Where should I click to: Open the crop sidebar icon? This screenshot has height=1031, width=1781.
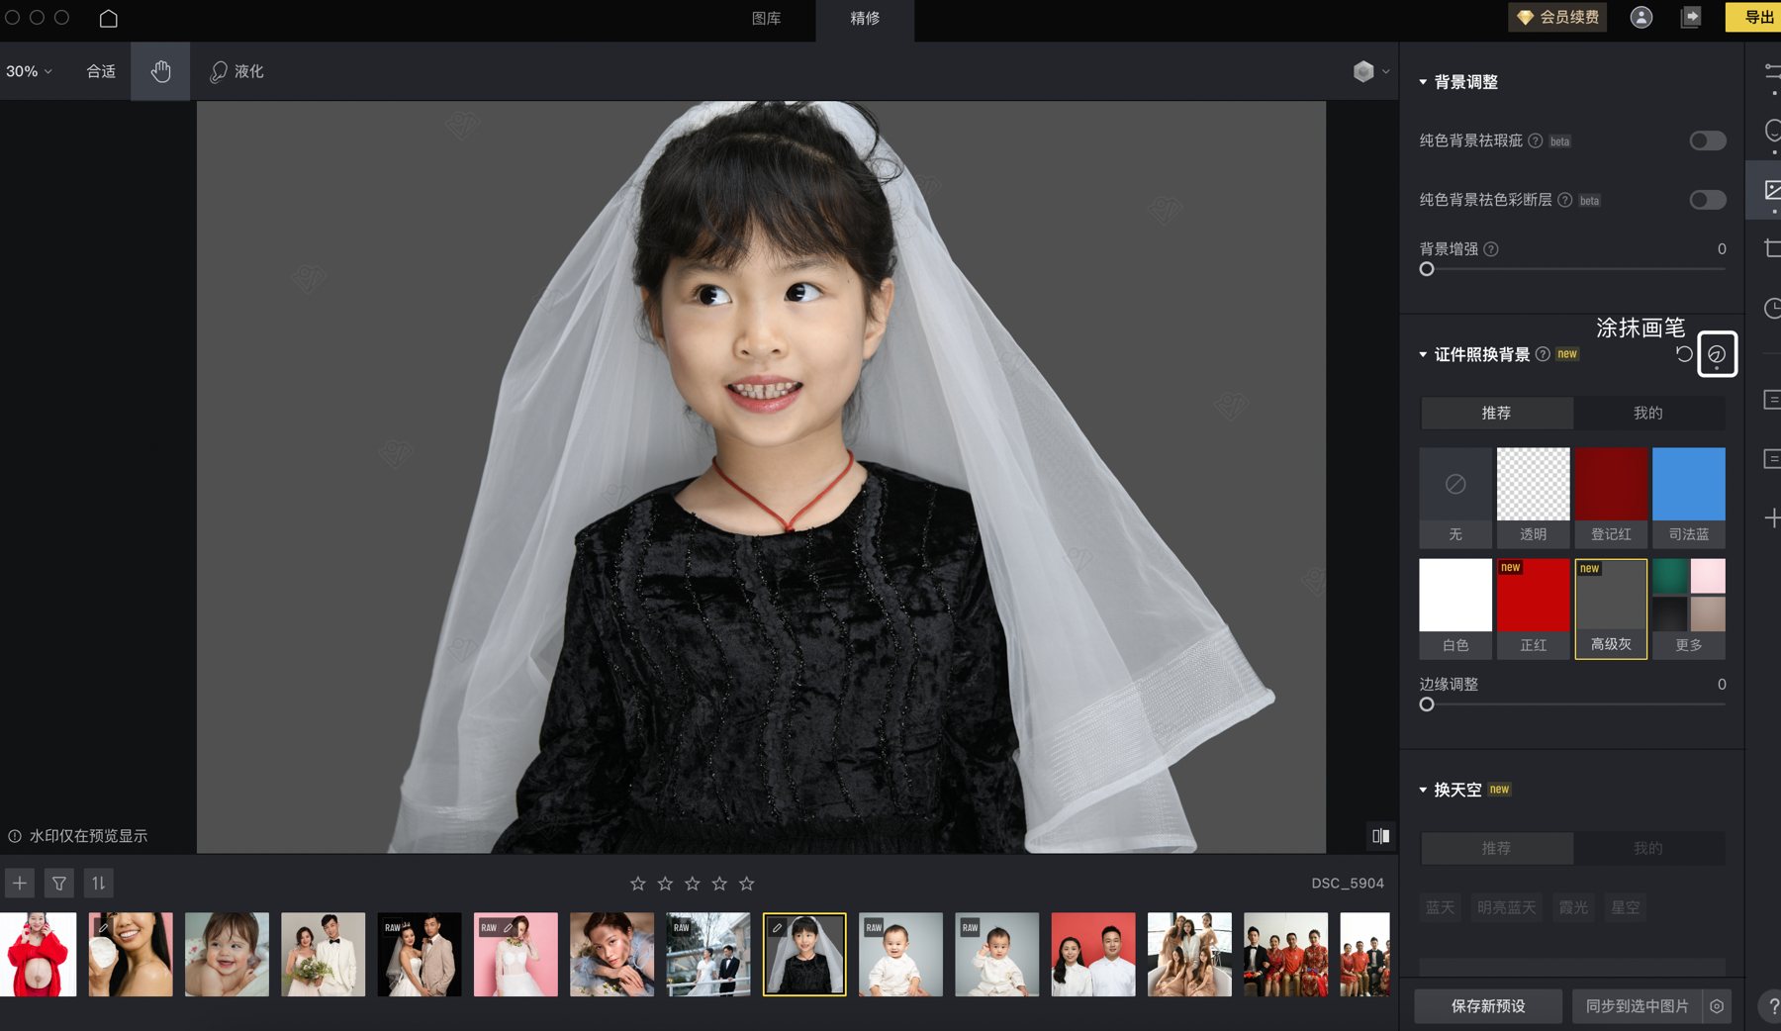1772,247
